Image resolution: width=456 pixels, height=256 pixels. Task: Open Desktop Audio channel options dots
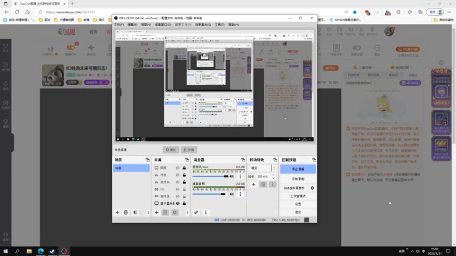pos(240,194)
